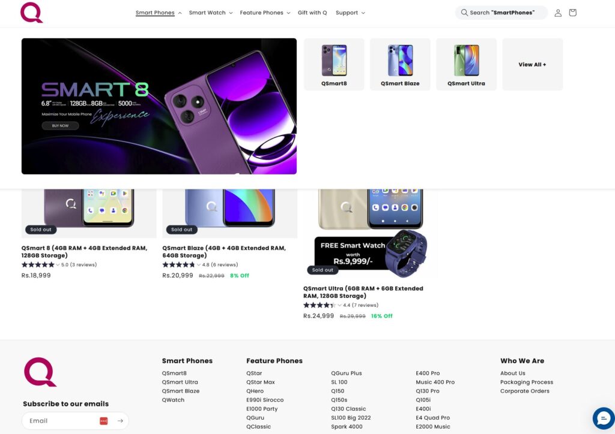Expand the Feature Phones dropdown
The width and height of the screenshot is (615, 434).
click(x=265, y=13)
